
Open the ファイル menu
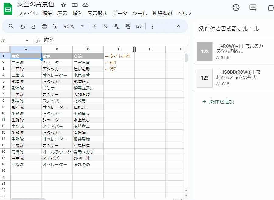(x=27, y=13)
